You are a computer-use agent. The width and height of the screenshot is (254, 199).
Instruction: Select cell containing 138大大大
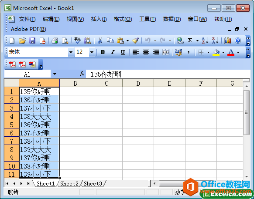click(x=39, y=116)
